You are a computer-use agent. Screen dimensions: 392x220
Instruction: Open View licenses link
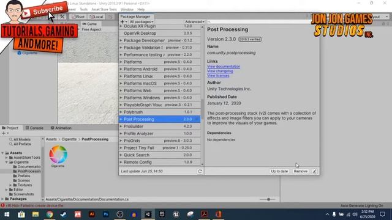point(218,76)
